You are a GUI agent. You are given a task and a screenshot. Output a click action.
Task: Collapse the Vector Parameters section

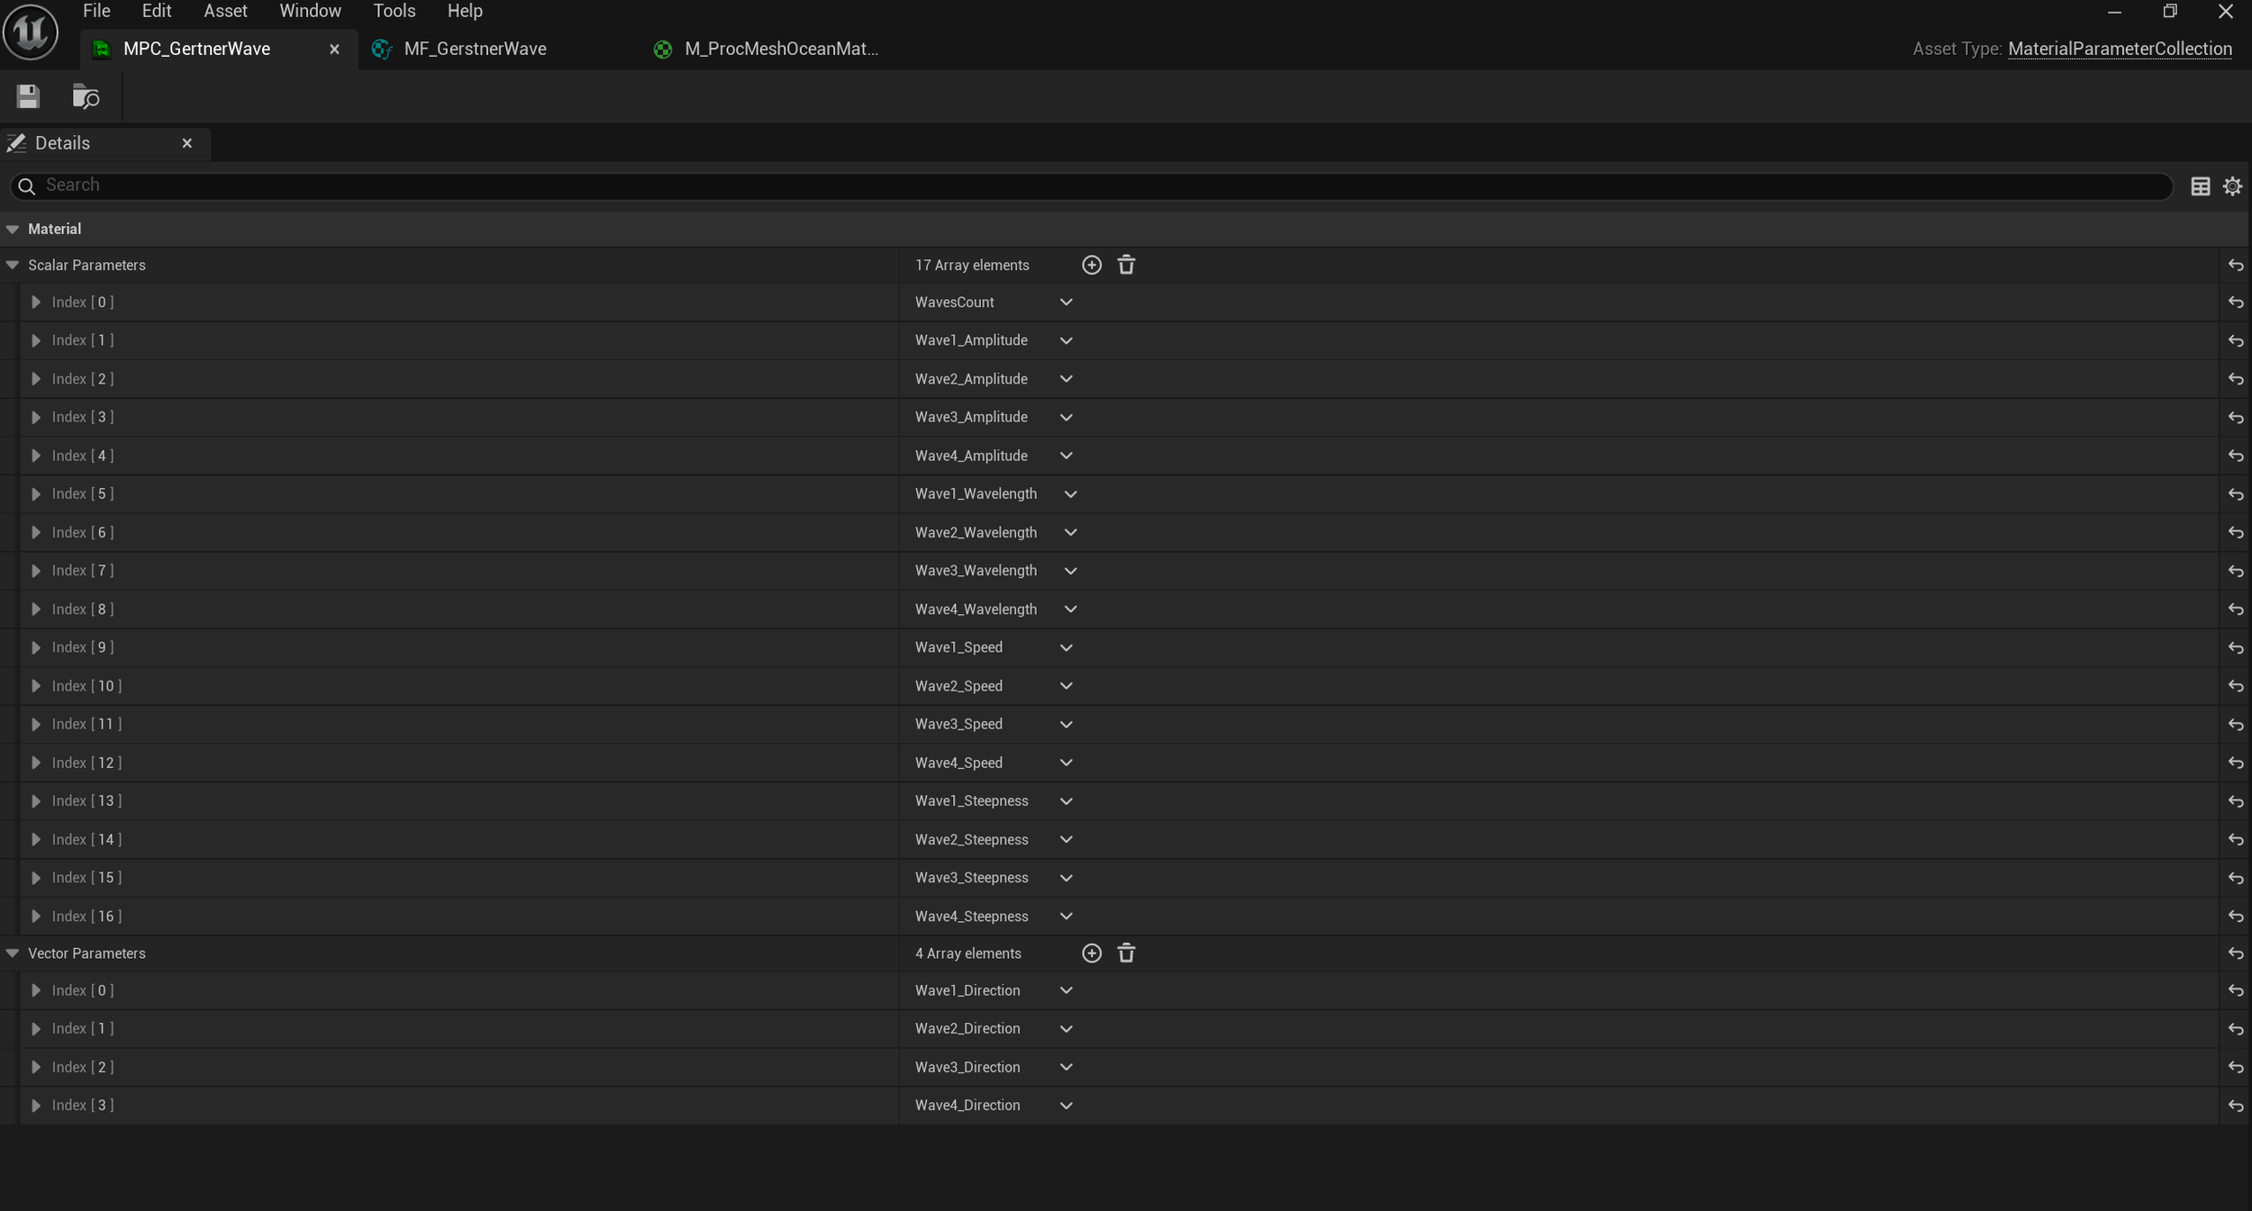point(13,953)
